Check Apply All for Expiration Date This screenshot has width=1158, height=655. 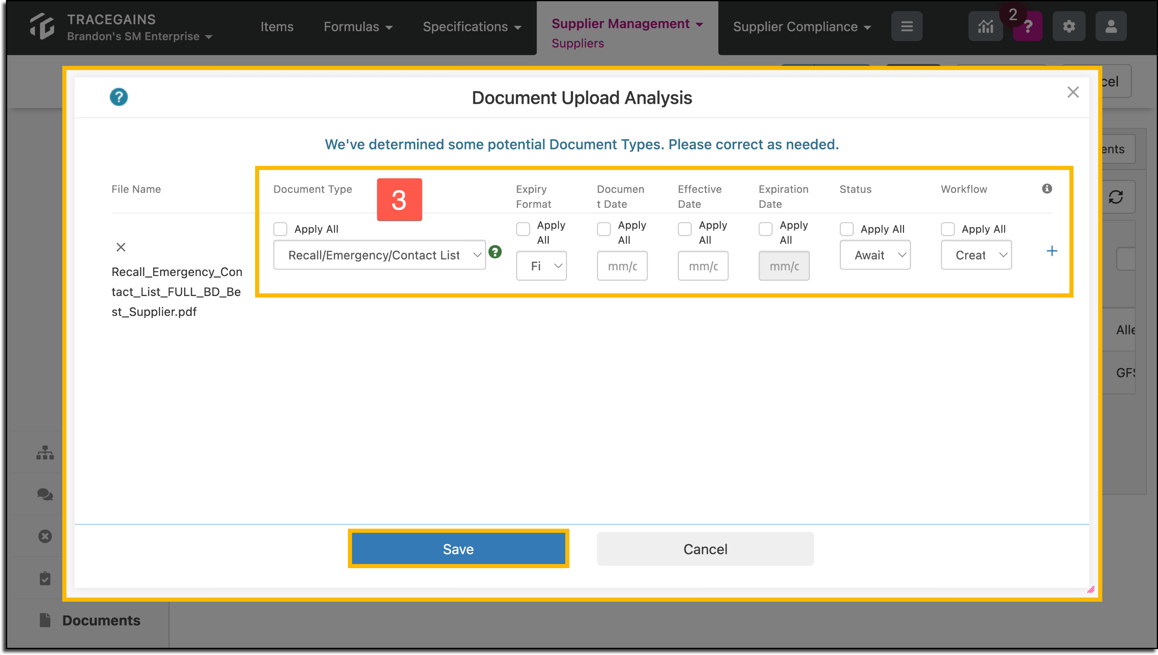pos(766,229)
